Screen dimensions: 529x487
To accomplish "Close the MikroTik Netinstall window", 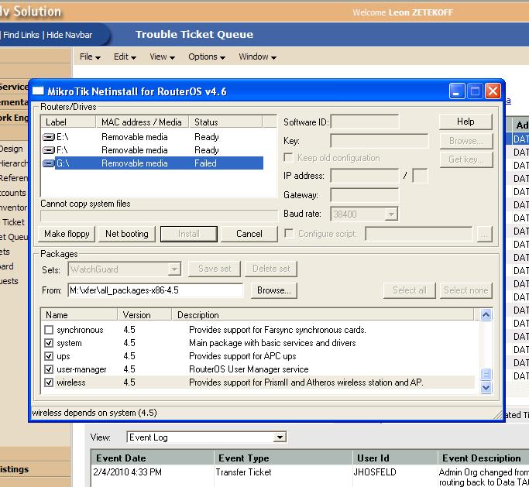I will pos(493,91).
